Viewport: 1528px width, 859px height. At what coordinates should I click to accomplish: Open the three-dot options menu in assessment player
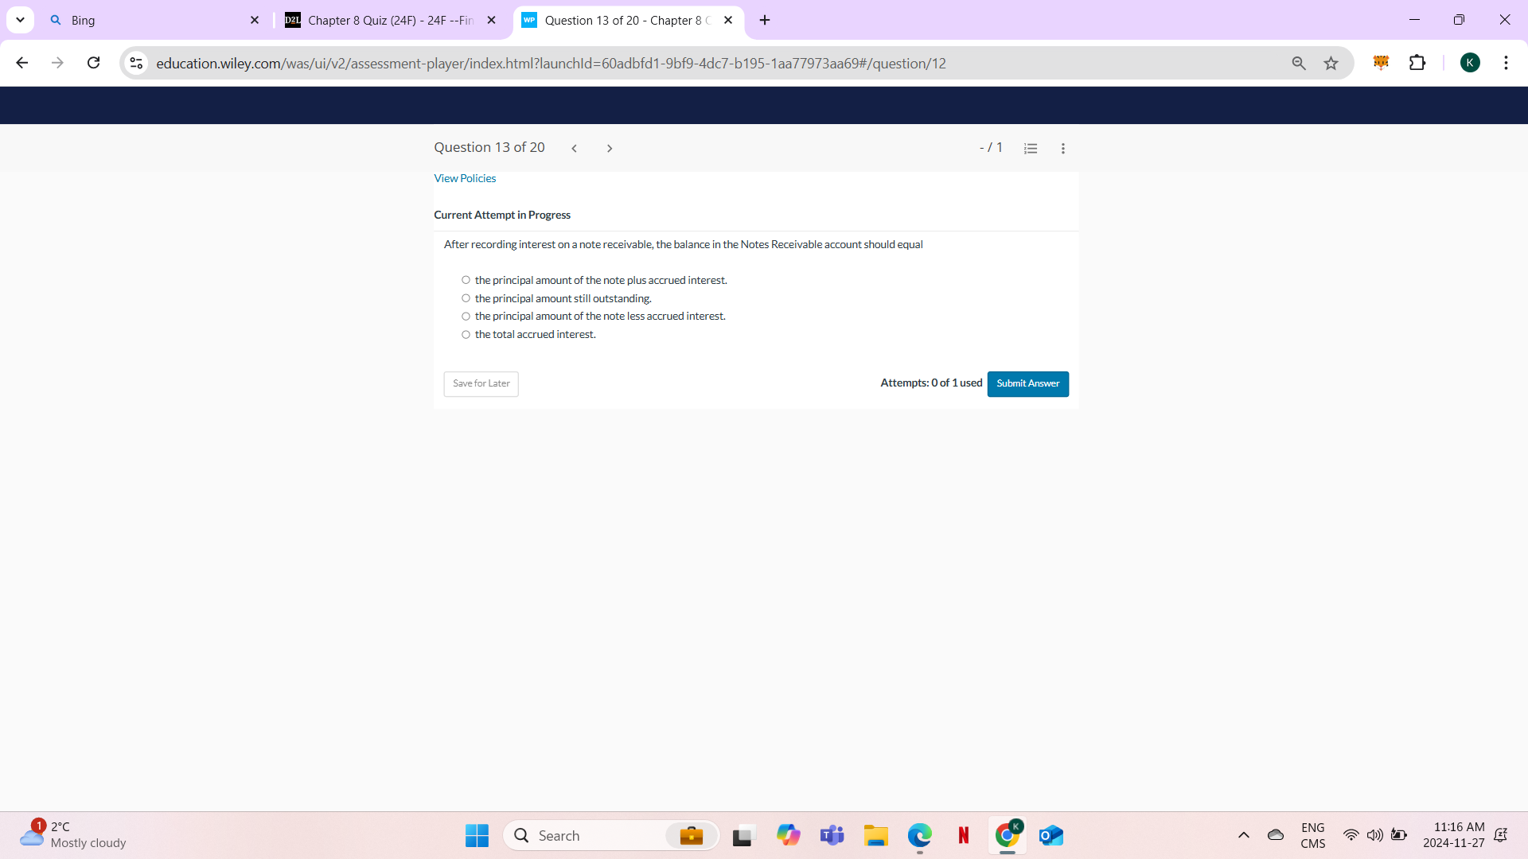[1063, 148]
